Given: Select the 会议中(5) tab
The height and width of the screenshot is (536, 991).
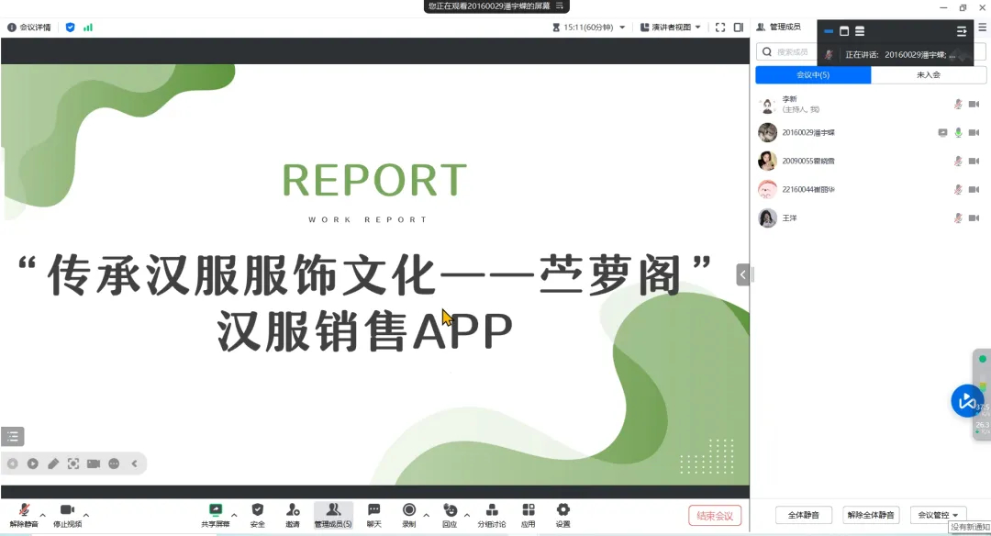Looking at the screenshot, I should pyautogui.click(x=812, y=75).
